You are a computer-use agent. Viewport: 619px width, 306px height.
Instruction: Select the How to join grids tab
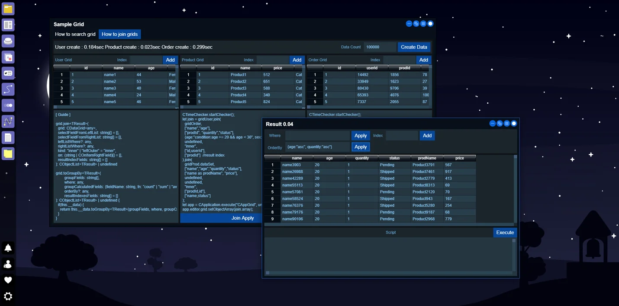(x=119, y=34)
